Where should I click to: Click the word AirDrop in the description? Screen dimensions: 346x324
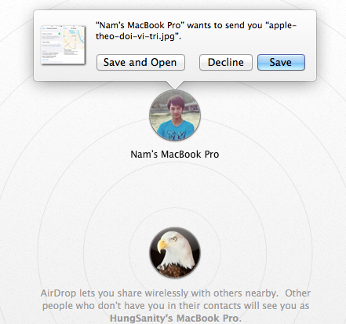point(58,293)
